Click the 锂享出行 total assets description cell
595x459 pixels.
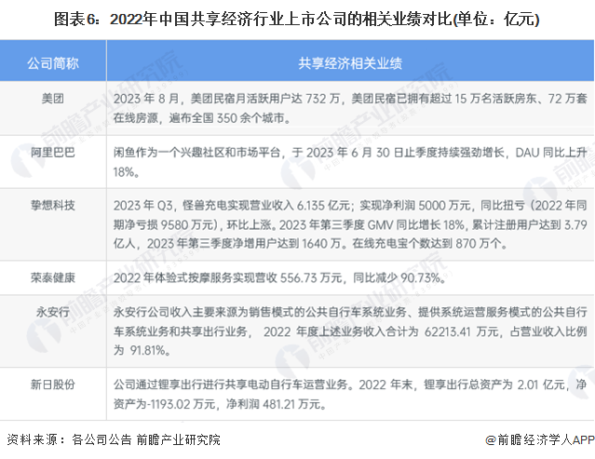pyautogui.click(x=350, y=394)
